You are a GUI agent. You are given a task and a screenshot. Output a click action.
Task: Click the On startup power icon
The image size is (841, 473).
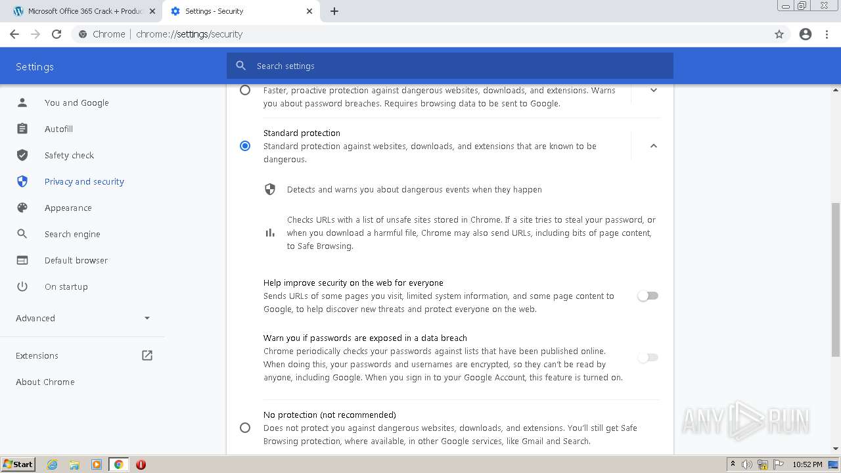coord(22,286)
